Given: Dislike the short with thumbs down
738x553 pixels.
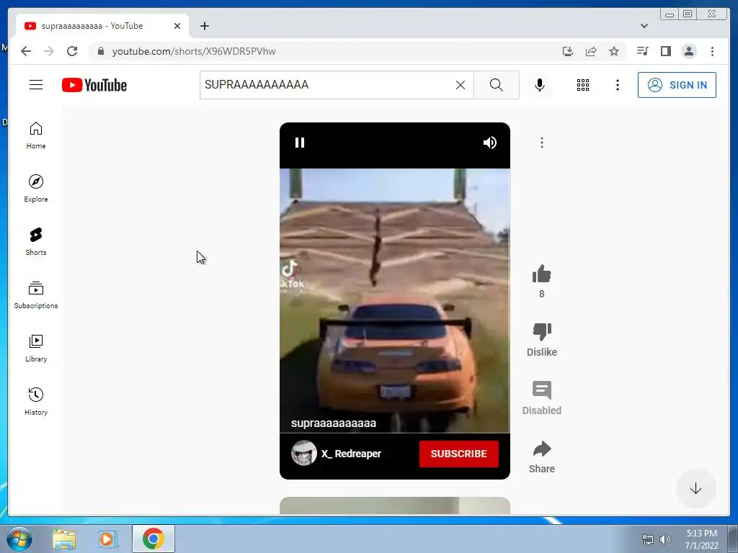Looking at the screenshot, I should (x=542, y=332).
